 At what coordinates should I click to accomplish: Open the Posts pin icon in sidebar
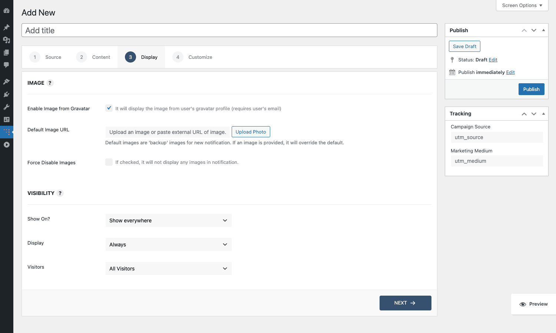6,27
